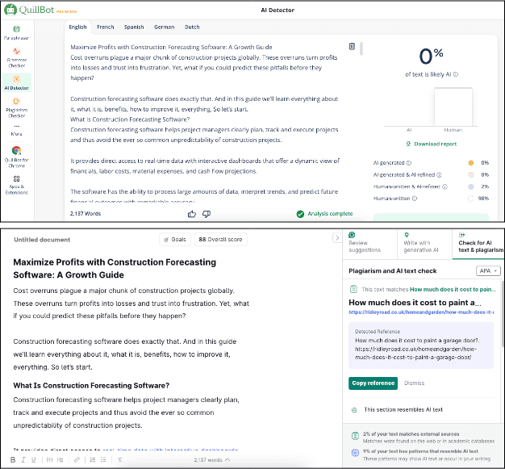Open the Goals button

click(175, 240)
